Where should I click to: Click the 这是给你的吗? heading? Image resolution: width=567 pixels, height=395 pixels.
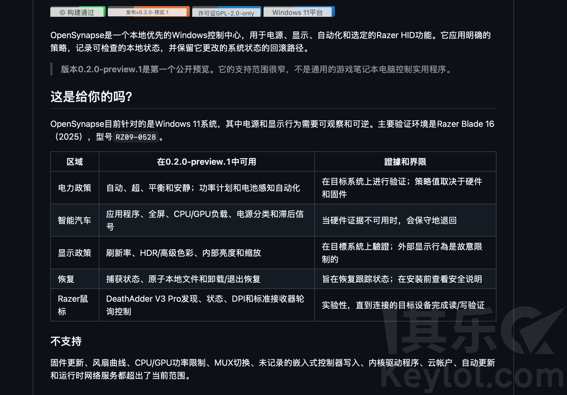click(91, 96)
